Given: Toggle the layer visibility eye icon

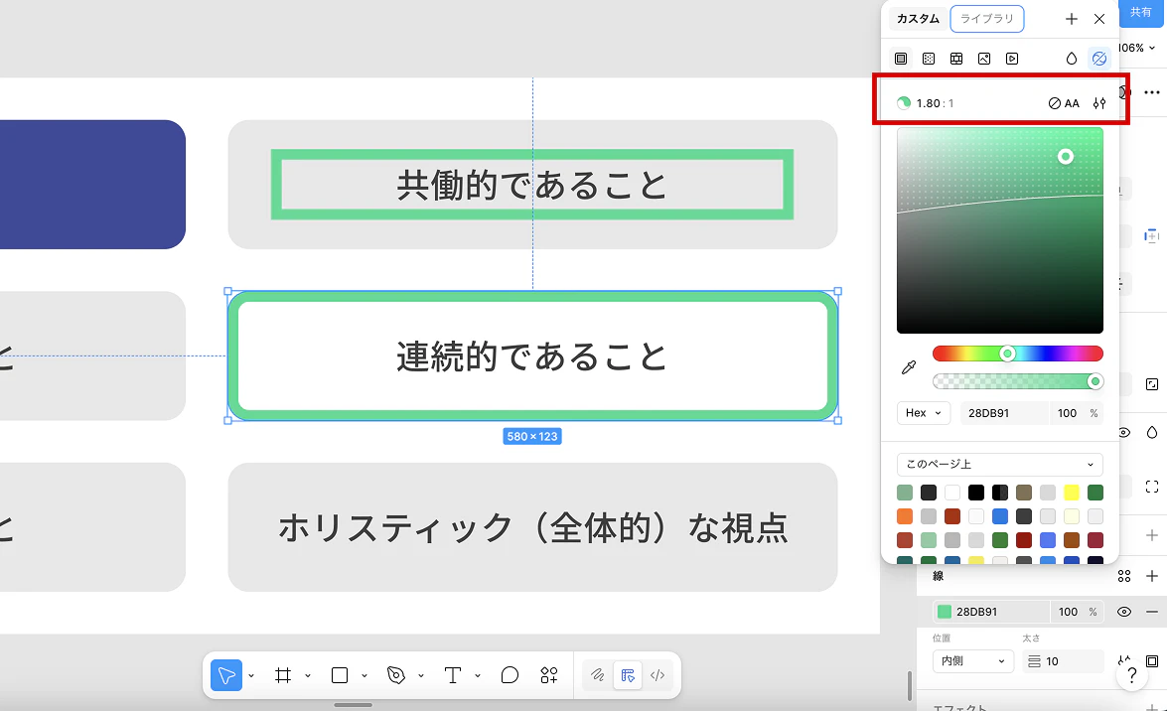Looking at the screenshot, I should 1124,433.
